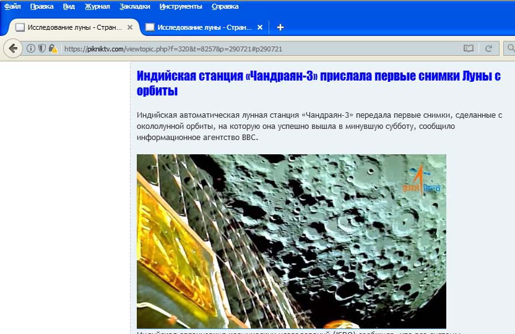
Task: Close the second Исследование луны tab
Action: (x=260, y=27)
